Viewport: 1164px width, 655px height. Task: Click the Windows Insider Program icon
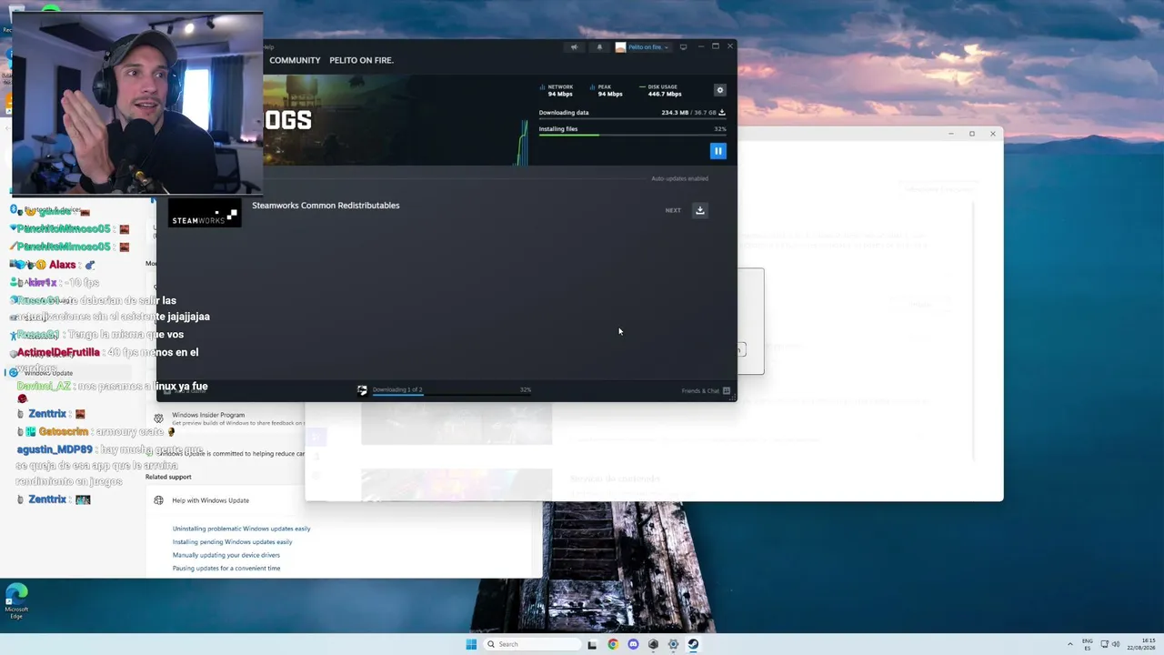tap(159, 418)
